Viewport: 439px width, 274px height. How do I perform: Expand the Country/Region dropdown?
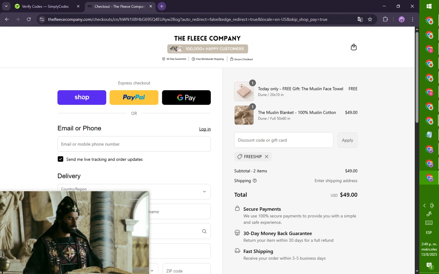(134, 192)
